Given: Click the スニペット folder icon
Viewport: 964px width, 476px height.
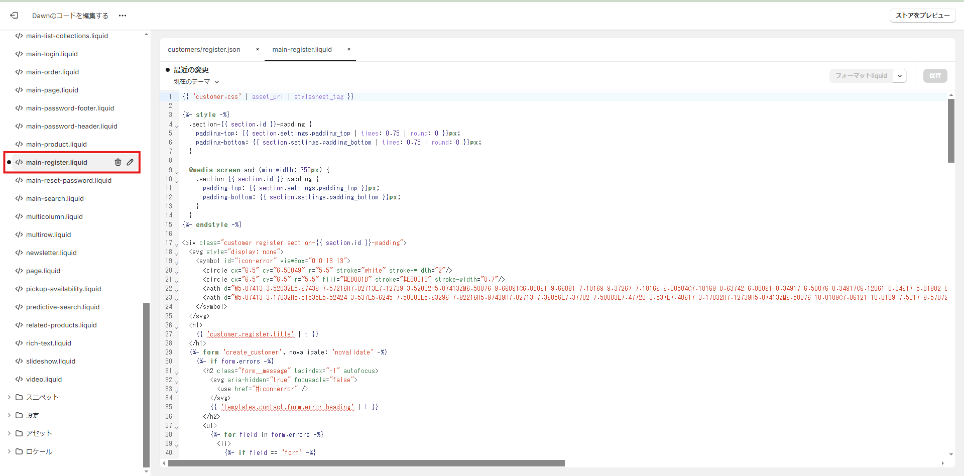Looking at the screenshot, I should click(x=19, y=397).
